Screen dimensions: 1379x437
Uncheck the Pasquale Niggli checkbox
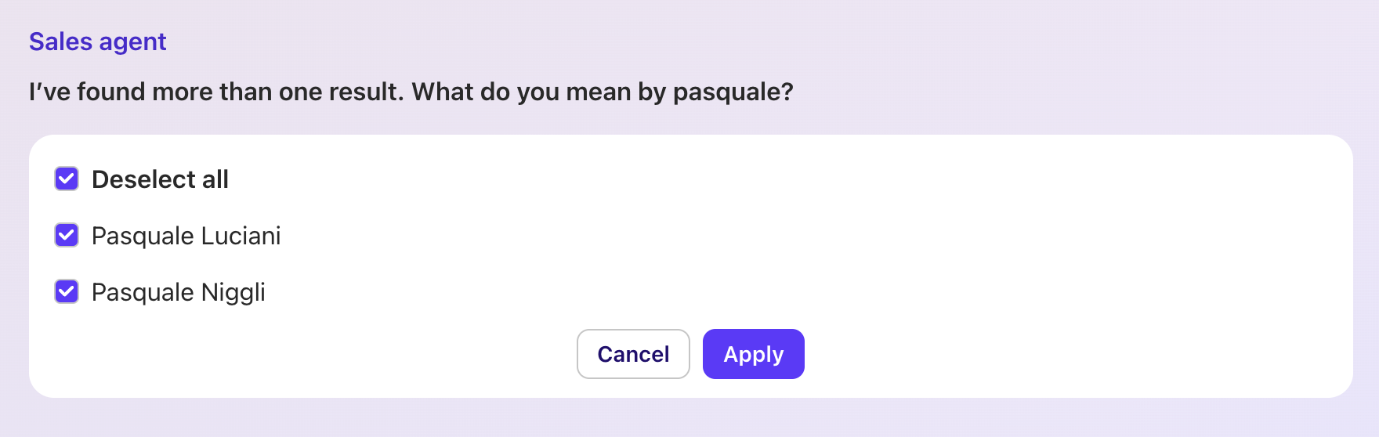click(x=67, y=292)
